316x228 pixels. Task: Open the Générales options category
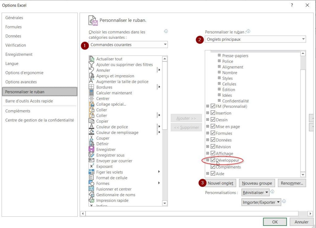[x=14, y=18]
